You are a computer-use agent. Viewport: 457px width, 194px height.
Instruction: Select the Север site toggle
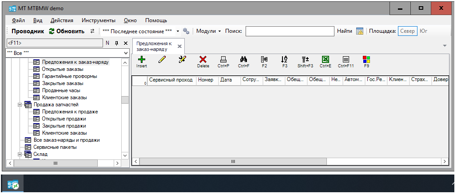pyautogui.click(x=407, y=31)
